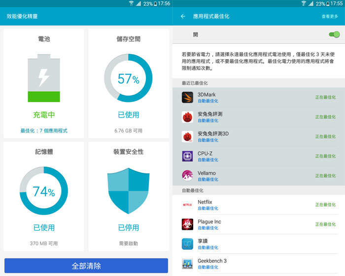Open the 3DMark app icon

(x=187, y=97)
